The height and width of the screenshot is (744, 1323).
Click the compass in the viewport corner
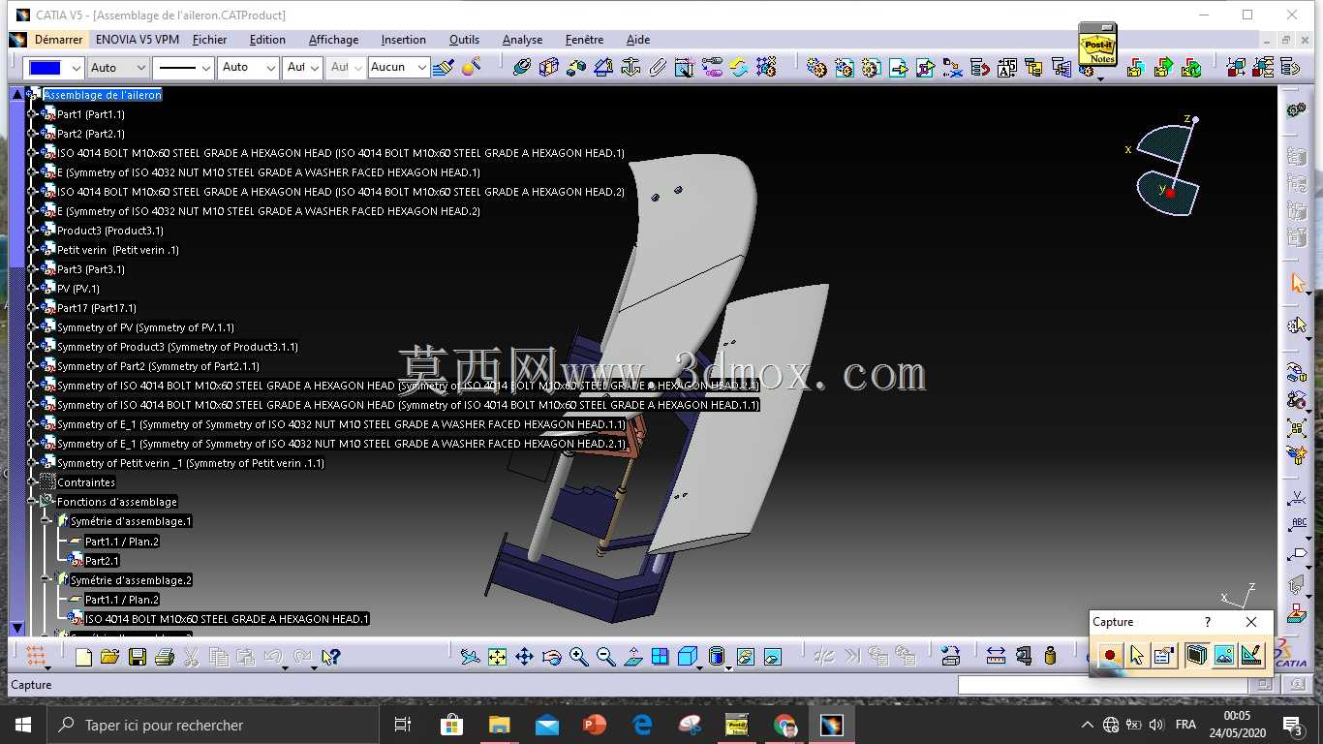coord(1168,165)
